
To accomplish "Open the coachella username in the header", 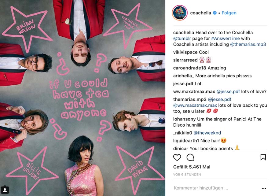I will pos(201,13).
